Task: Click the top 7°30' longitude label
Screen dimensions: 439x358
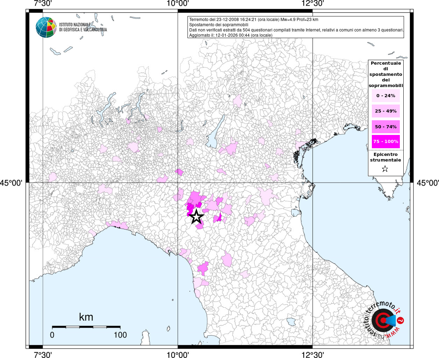Action: pos(43,3)
